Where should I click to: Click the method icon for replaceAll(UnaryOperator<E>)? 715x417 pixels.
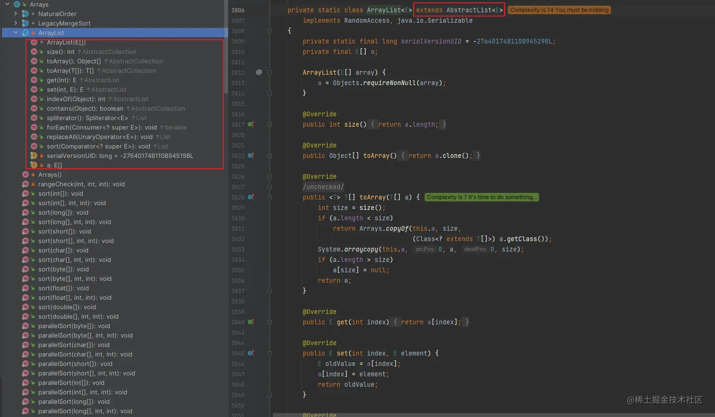point(34,137)
